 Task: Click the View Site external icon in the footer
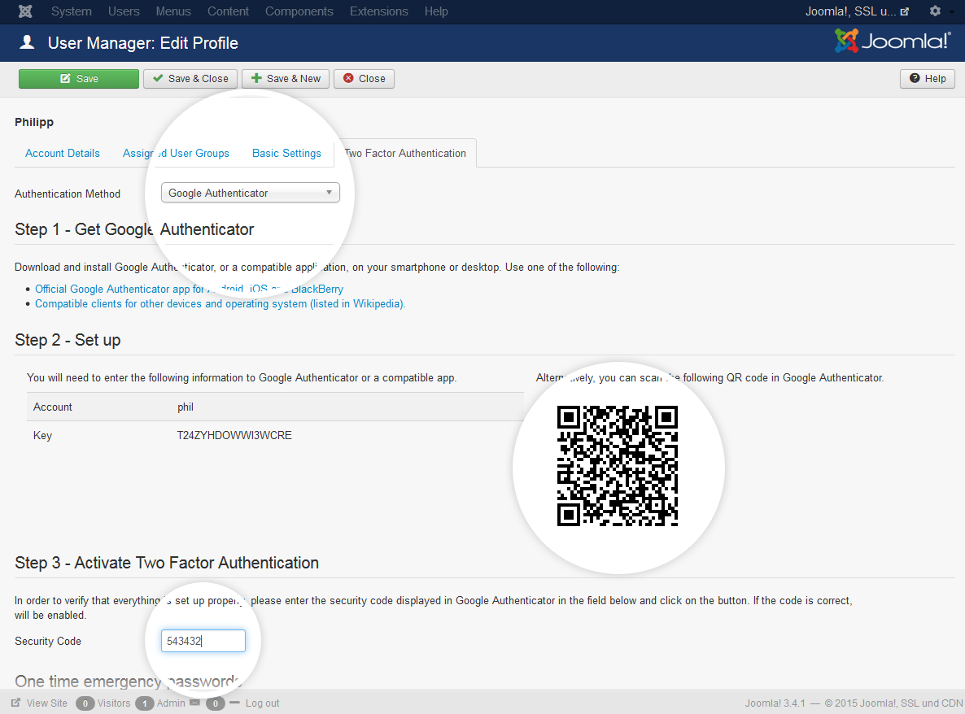point(16,703)
